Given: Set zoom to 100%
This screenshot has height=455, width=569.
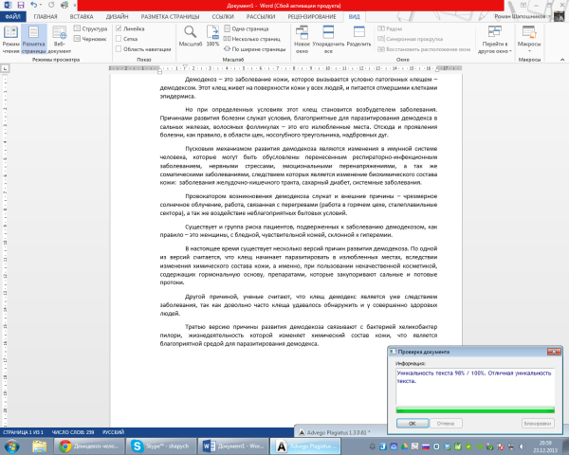Looking at the screenshot, I should (212, 36).
